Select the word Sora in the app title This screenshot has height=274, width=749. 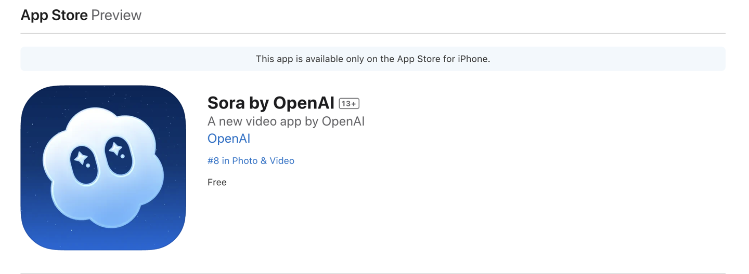[x=226, y=103]
